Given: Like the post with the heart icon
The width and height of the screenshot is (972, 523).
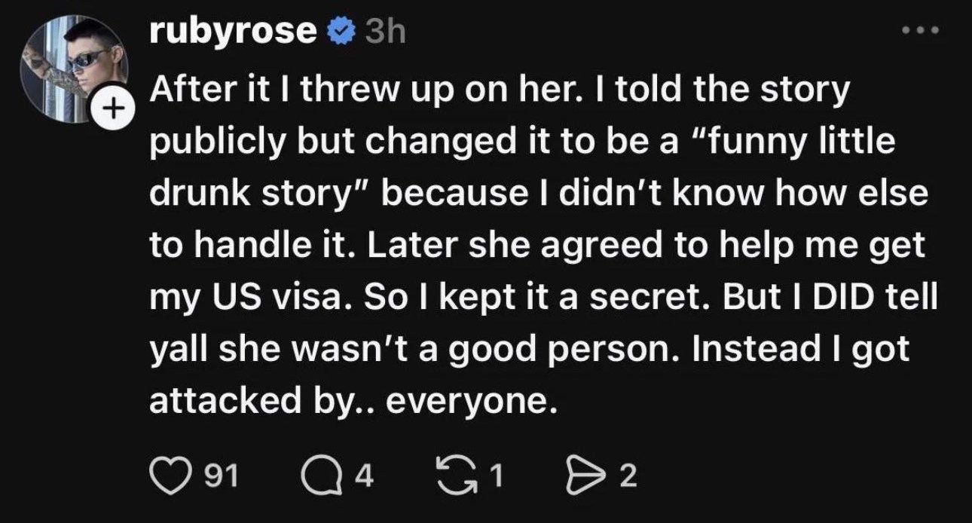Looking at the screenshot, I should pos(170,476).
